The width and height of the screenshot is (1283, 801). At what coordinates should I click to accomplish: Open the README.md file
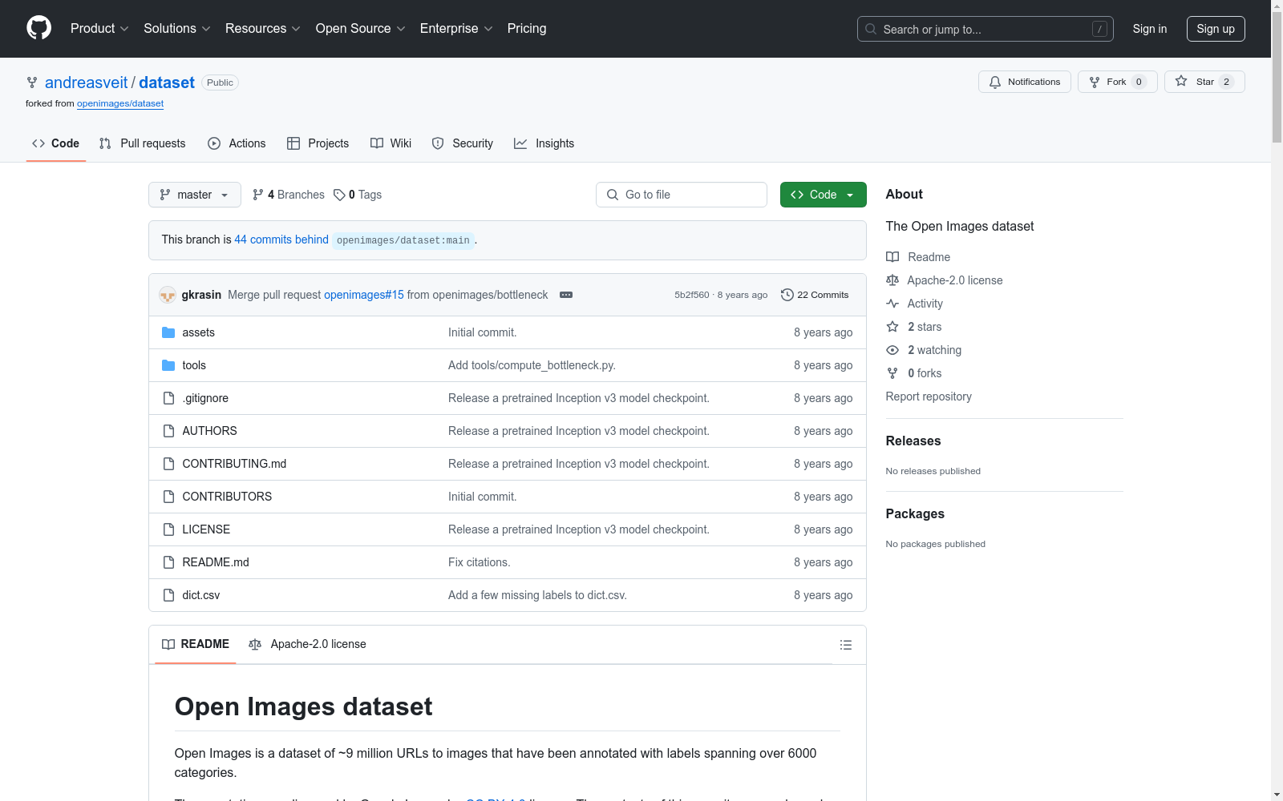[216, 562]
